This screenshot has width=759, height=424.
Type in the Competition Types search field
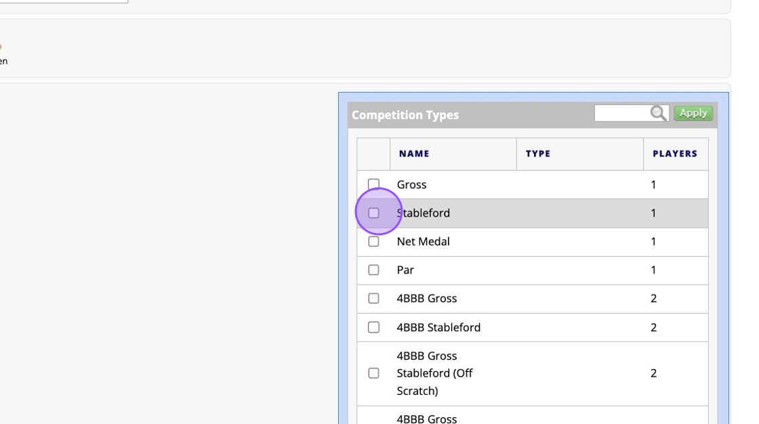[x=621, y=113]
